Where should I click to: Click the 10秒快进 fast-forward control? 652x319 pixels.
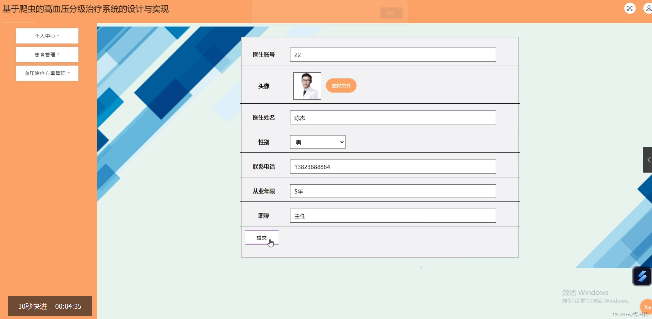tap(33, 306)
